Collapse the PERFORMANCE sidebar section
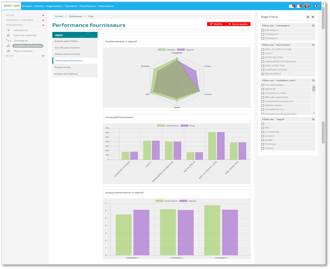The image size is (330, 269). (x=43, y=25)
